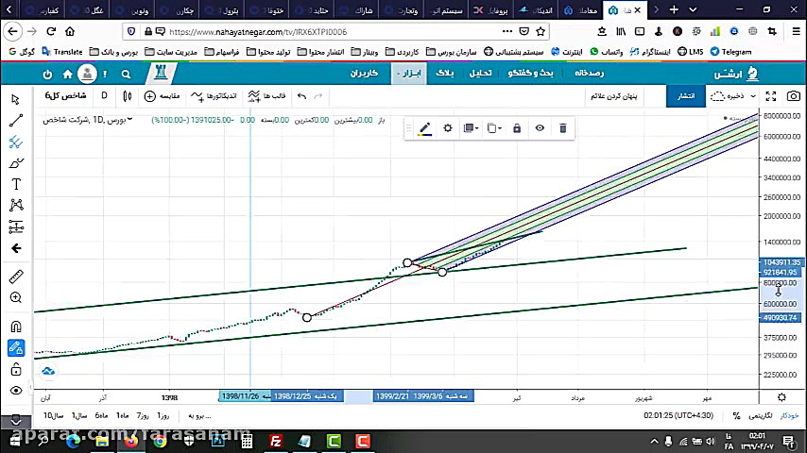Click the middle anchor point of drawing
Screen dimensions: 807x453
(x=407, y=262)
